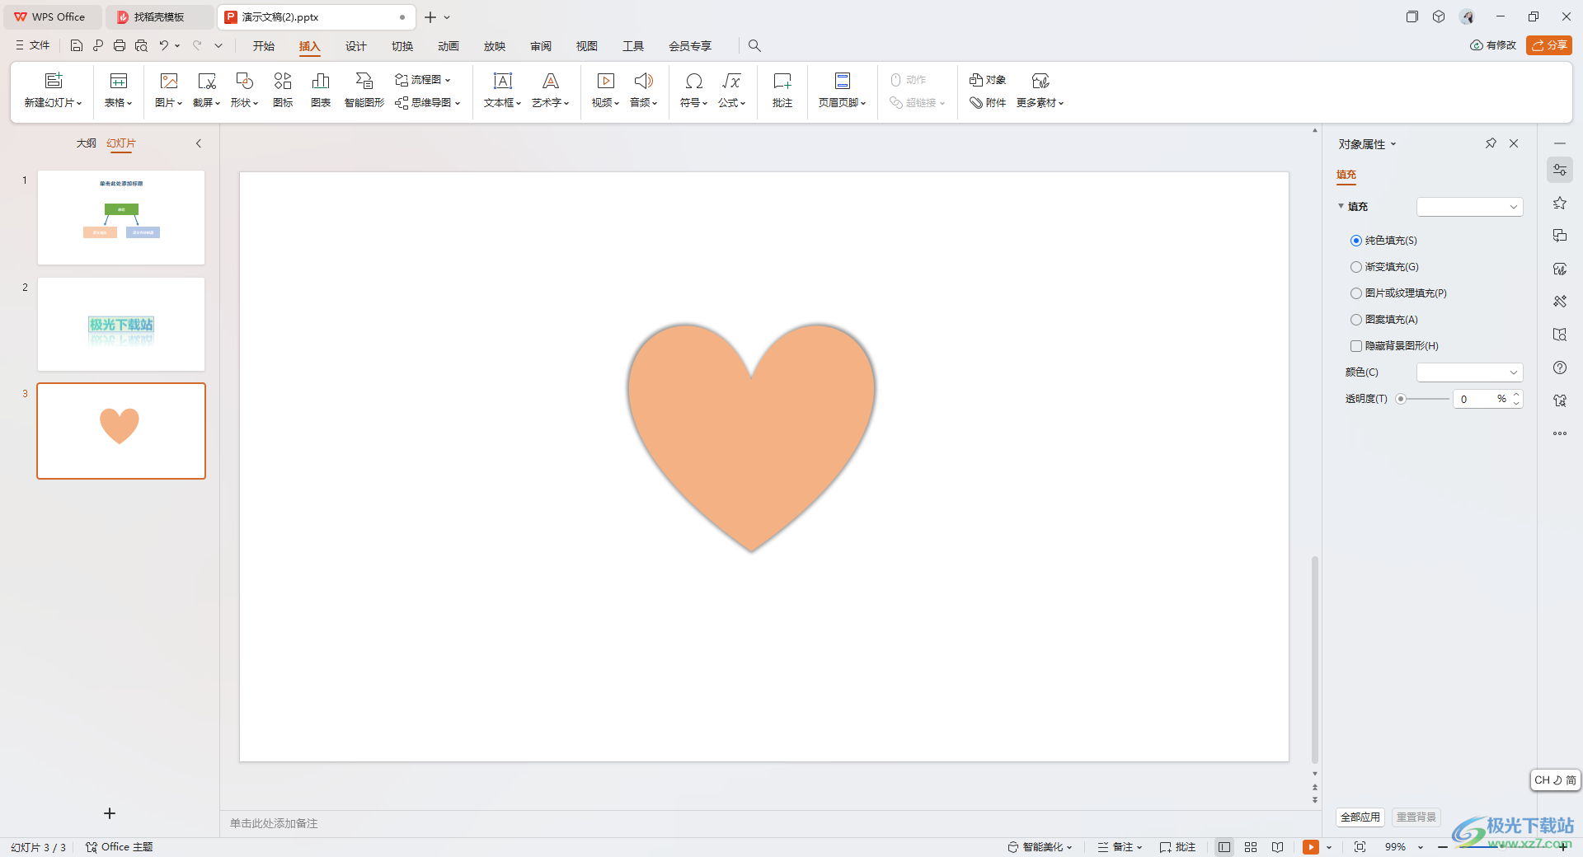This screenshot has width=1583, height=857.
Task: Collapse the Fill (填充) section triangle
Action: [x=1341, y=206]
